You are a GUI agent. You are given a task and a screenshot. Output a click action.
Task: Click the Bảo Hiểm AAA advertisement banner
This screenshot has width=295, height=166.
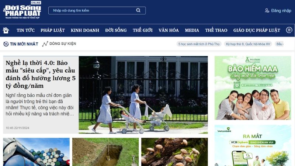click(253, 88)
